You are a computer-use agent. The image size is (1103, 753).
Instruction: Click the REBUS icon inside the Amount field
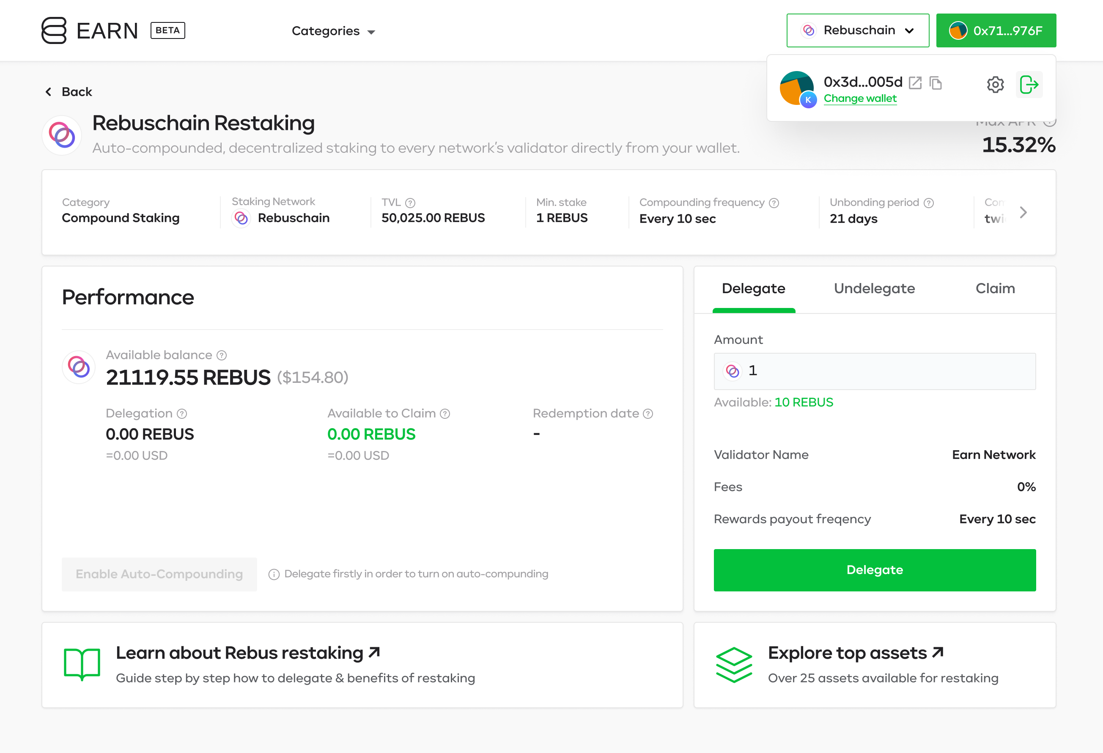click(x=733, y=371)
